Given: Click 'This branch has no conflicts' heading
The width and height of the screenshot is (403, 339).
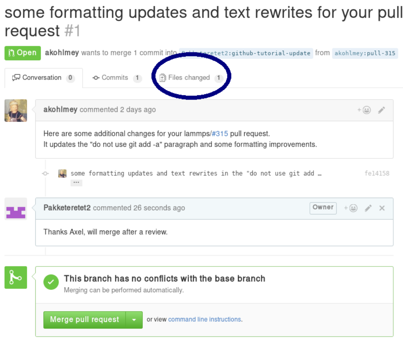Looking at the screenshot, I should tap(165, 278).
